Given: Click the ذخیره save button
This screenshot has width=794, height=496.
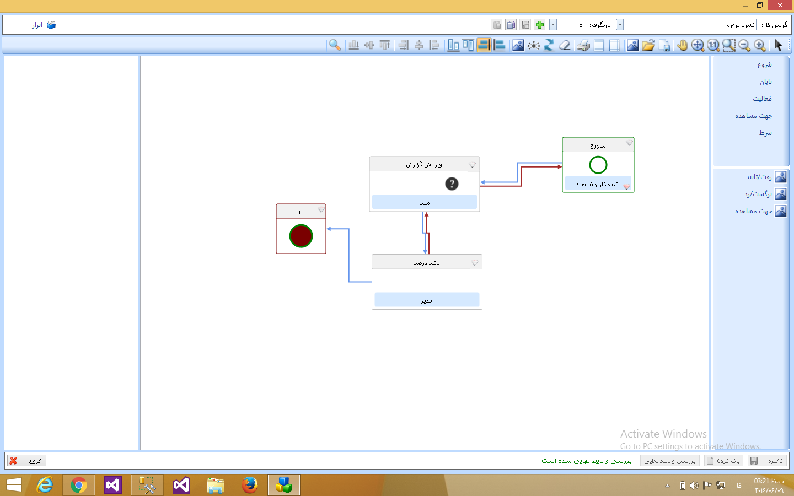Looking at the screenshot, I should pyautogui.click(x=768, y=461).
